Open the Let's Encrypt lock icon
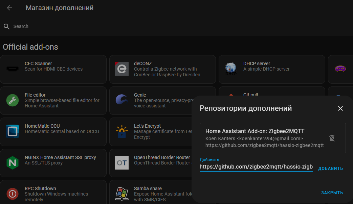This screenshot has height=204, width=353. click(122, 131)
